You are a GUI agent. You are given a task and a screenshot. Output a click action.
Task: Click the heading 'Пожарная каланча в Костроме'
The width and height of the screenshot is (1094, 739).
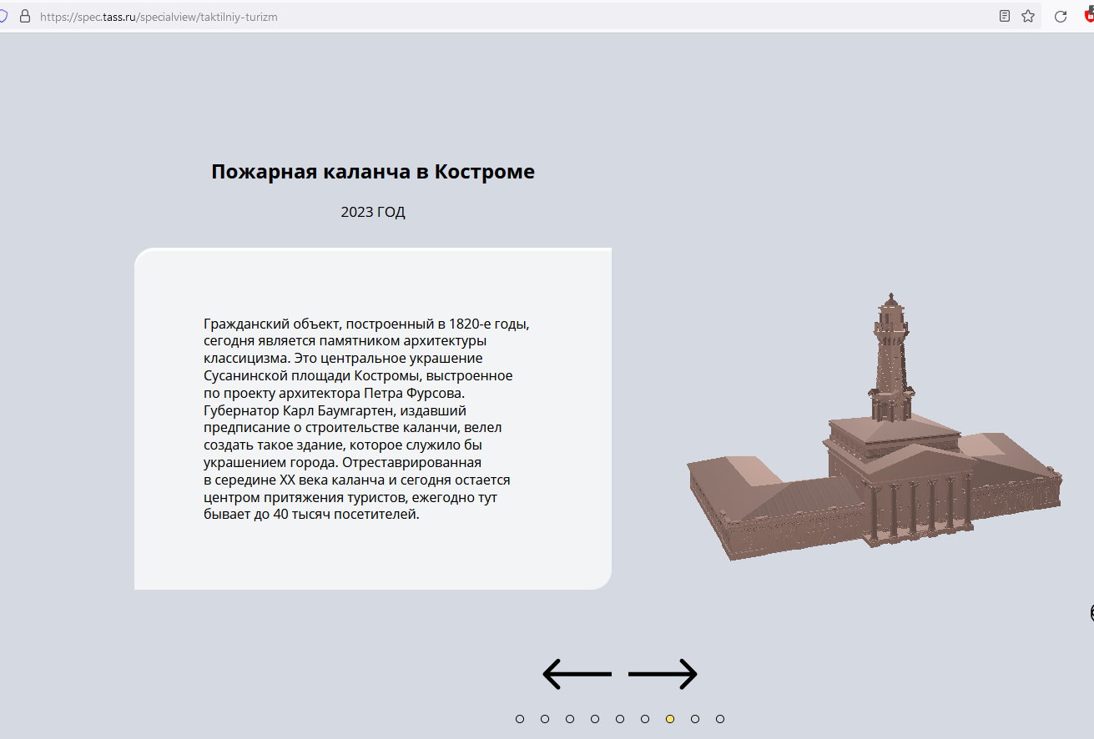[x=373, y=172]
